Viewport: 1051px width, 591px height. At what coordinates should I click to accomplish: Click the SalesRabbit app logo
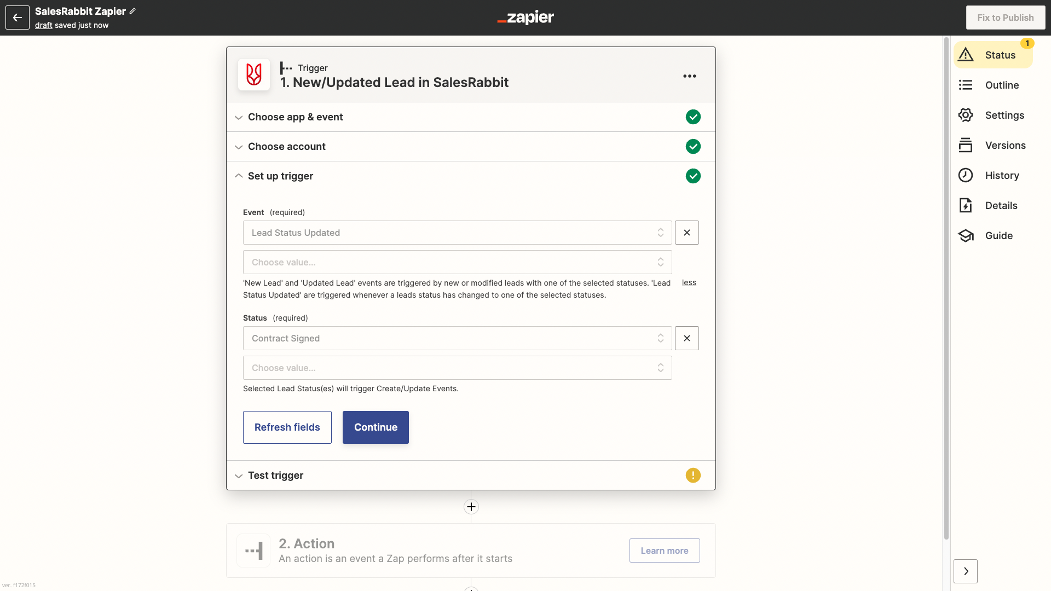coord(254,74)
